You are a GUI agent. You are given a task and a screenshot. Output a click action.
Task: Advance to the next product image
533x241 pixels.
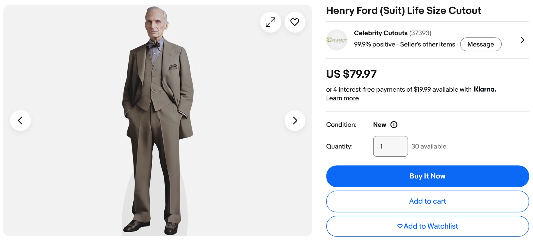click(x=295, y=121)
